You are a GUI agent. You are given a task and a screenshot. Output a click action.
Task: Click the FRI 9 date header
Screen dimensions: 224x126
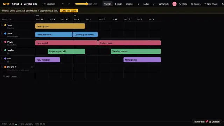[x=152, y=19]
